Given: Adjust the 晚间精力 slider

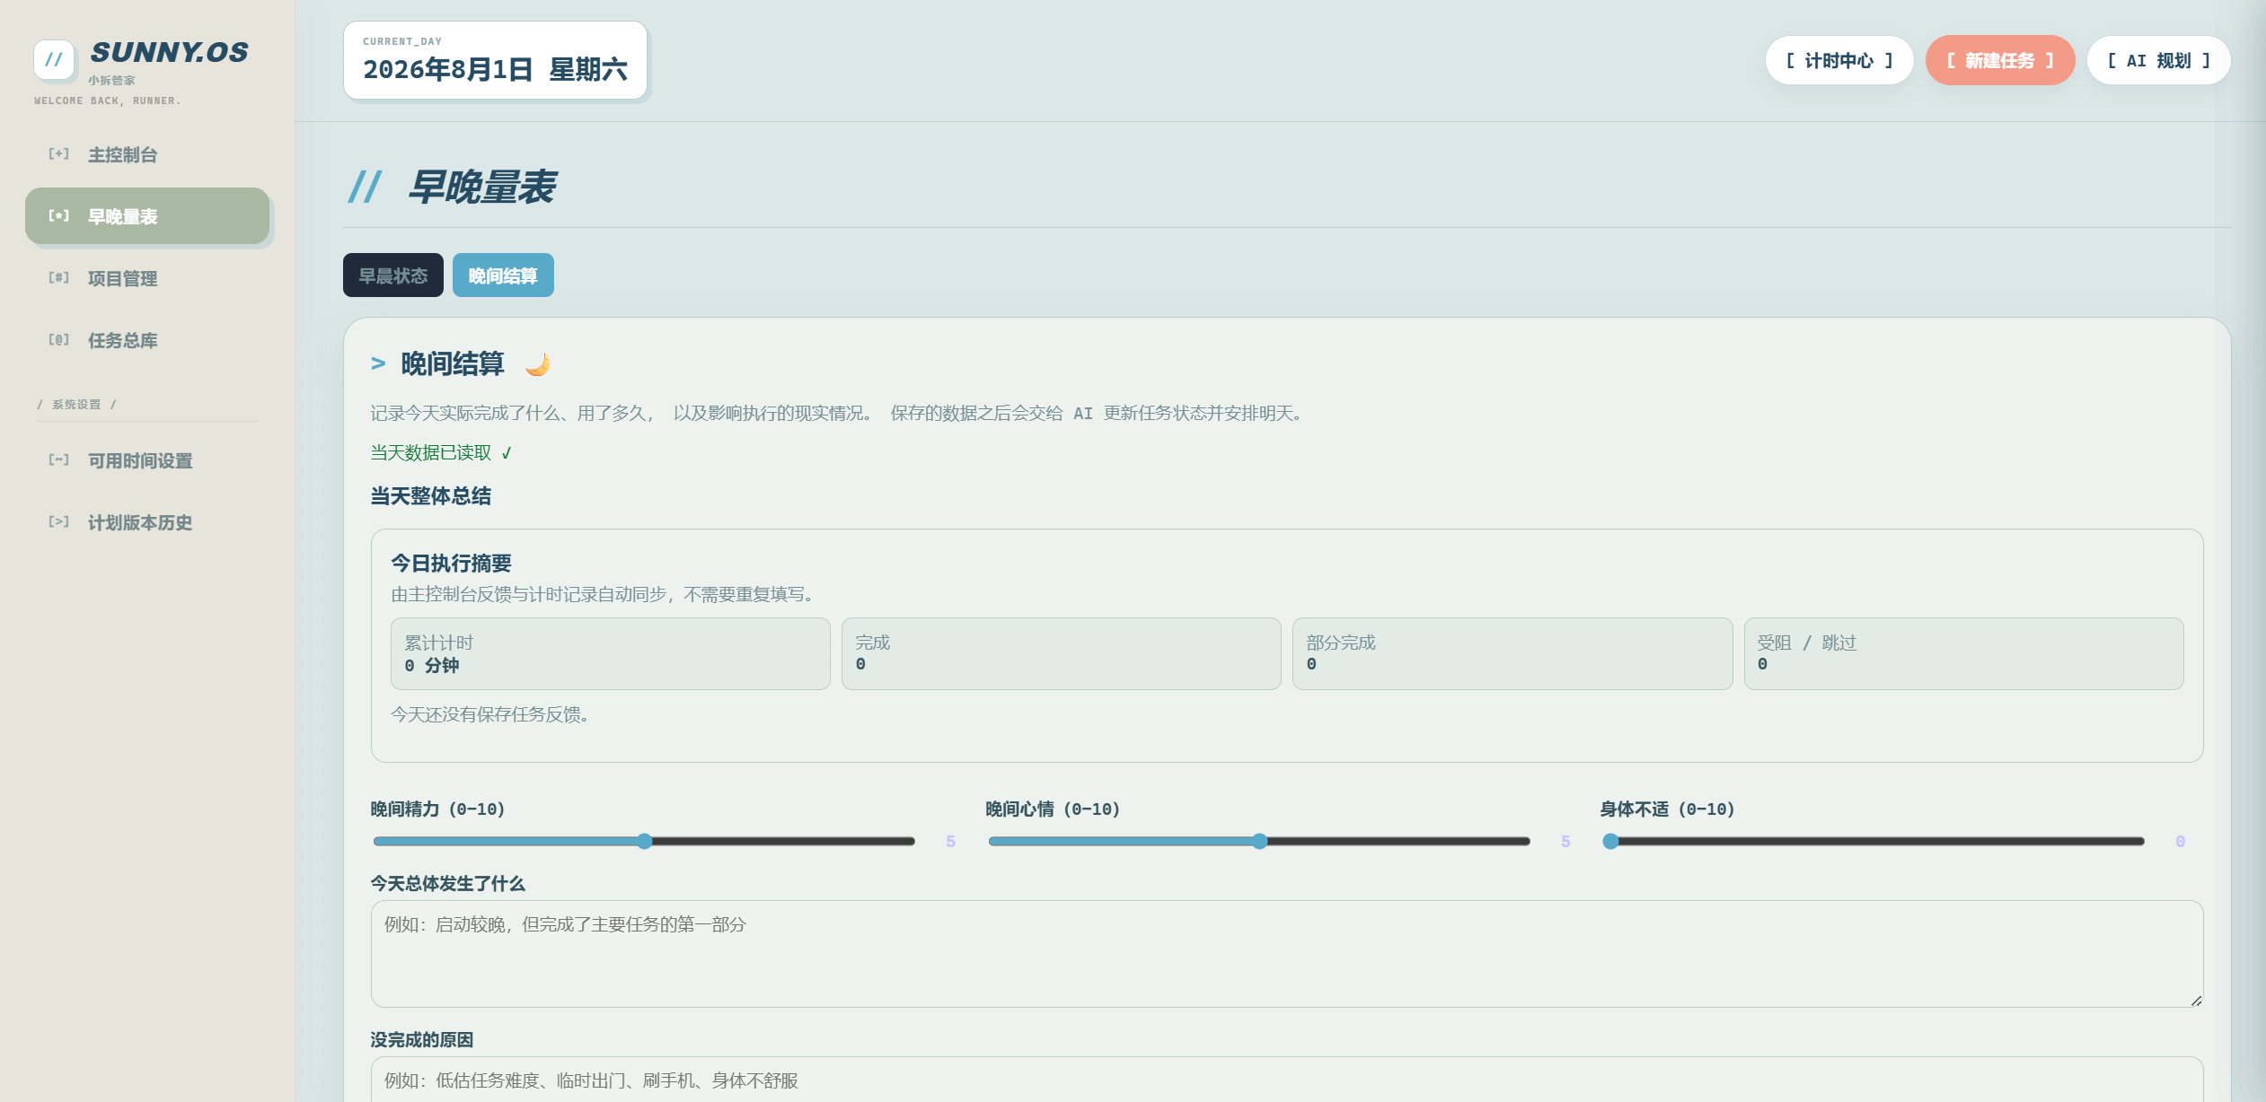Looking at the screenshot, I should [x=644, y=842].
